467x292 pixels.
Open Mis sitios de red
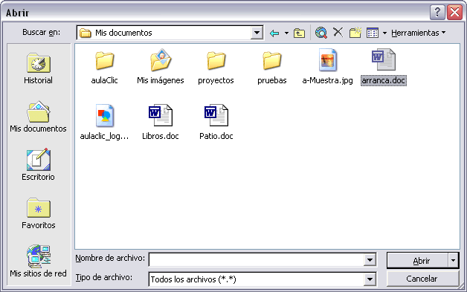38,261
